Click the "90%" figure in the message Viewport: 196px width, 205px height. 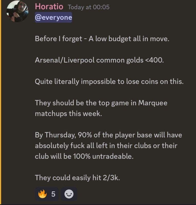[85, 135]
